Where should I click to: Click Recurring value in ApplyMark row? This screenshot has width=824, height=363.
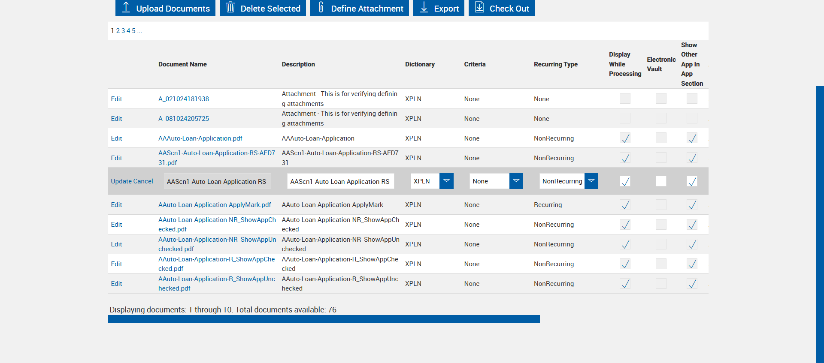(548, 205)
